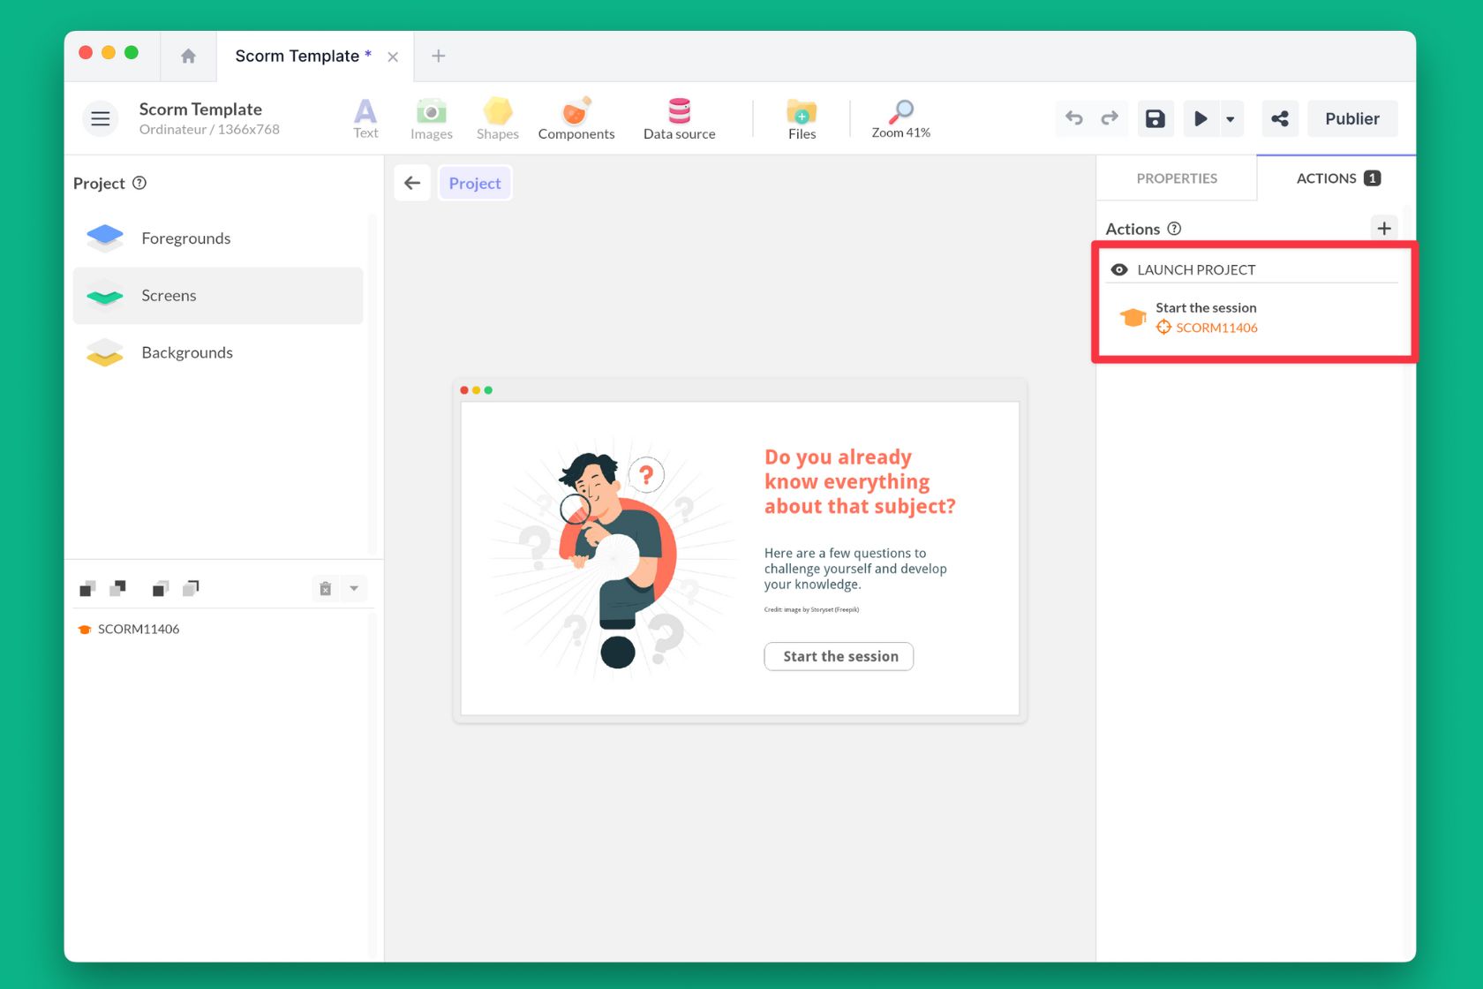Adjust the Zoom 41% control
The height and width of the screenshot is (989, 1483).
tap(900, 118)
